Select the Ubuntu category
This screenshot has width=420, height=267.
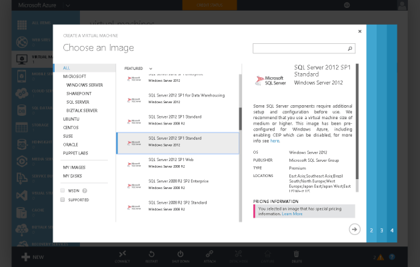(x=71, y=119)
